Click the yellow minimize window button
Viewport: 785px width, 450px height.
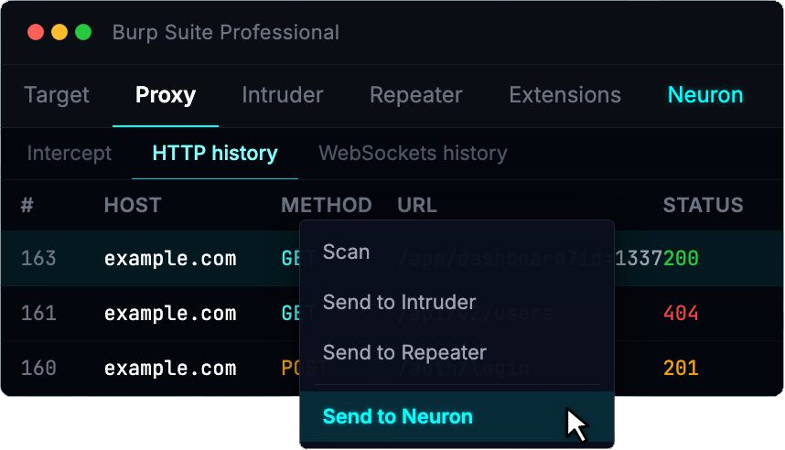click(x=59, y=32)
